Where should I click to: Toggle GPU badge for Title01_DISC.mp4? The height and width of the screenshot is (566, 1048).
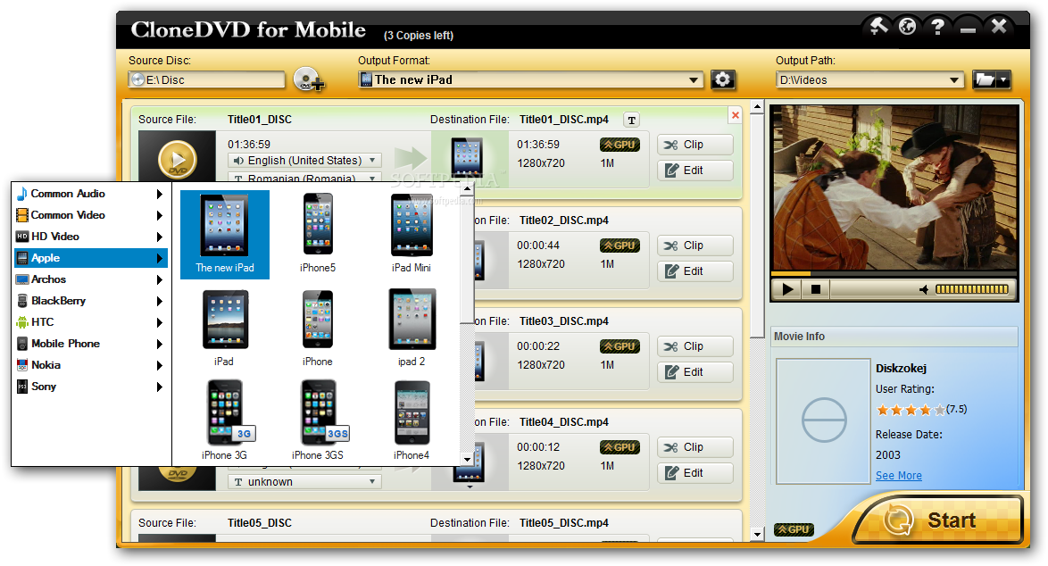(620, 145)
